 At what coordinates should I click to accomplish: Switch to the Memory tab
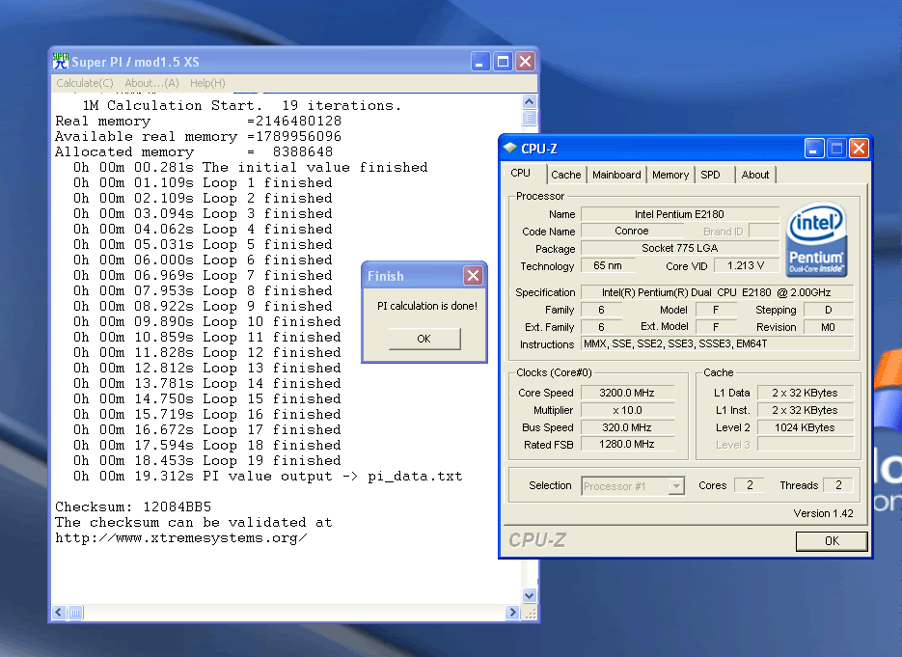[x=670, y=175]
